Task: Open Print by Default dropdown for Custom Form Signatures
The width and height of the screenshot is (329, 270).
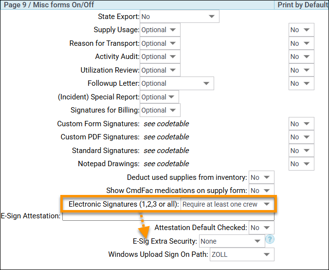Action: pyautogui.click(x=301, y=124)
